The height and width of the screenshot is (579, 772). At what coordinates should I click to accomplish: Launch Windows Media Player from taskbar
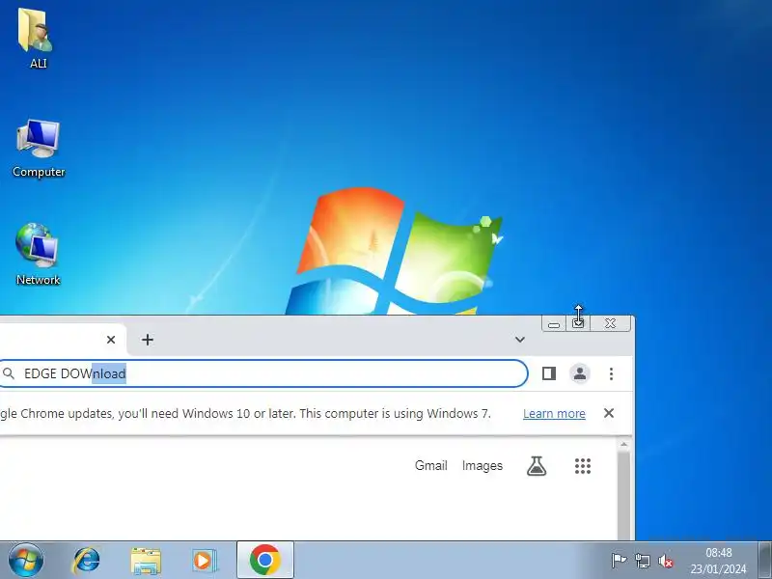[204, 561]
